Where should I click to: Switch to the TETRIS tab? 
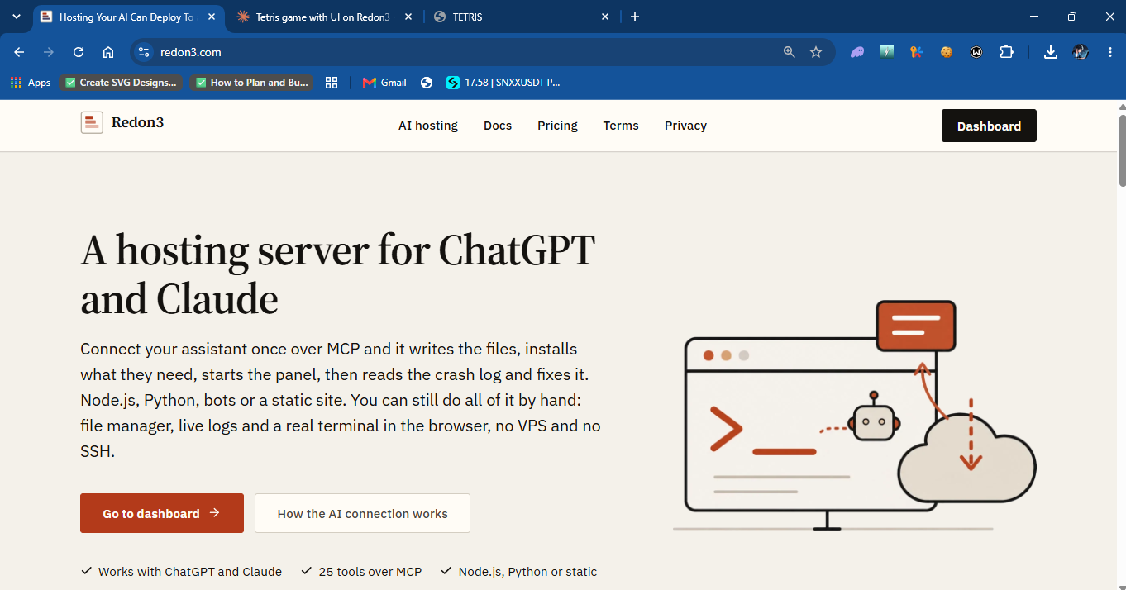tap(522, 17)
